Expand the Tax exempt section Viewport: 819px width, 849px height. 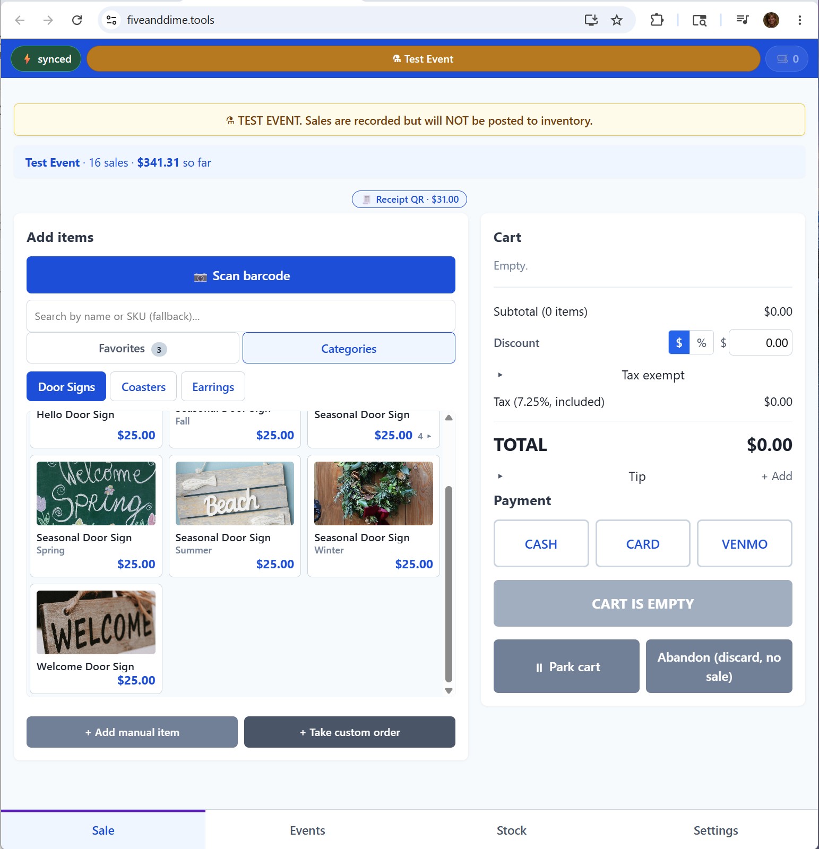click(643, 375)
